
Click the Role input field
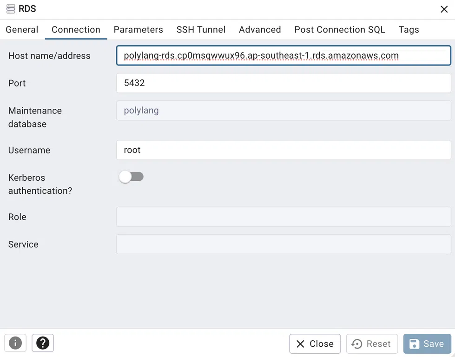click(284, 217)
